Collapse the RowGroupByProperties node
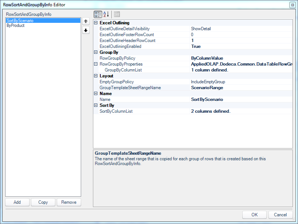298x224 pixels. (x=96, y=64)
